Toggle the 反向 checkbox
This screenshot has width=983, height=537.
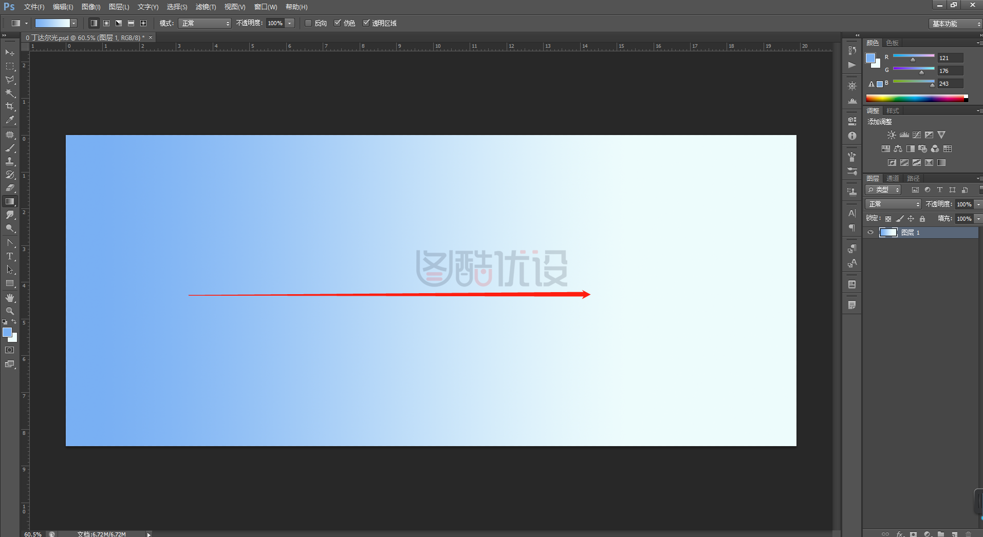click(308, 23)
